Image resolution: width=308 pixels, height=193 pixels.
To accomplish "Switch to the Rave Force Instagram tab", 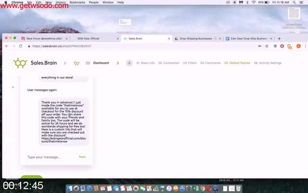I will [44, 39].
